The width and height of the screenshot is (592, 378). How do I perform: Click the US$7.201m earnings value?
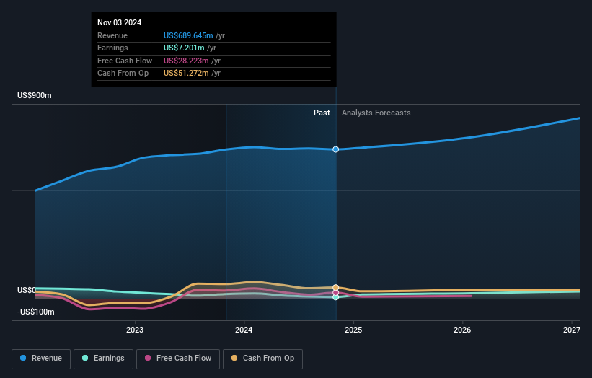184,48
